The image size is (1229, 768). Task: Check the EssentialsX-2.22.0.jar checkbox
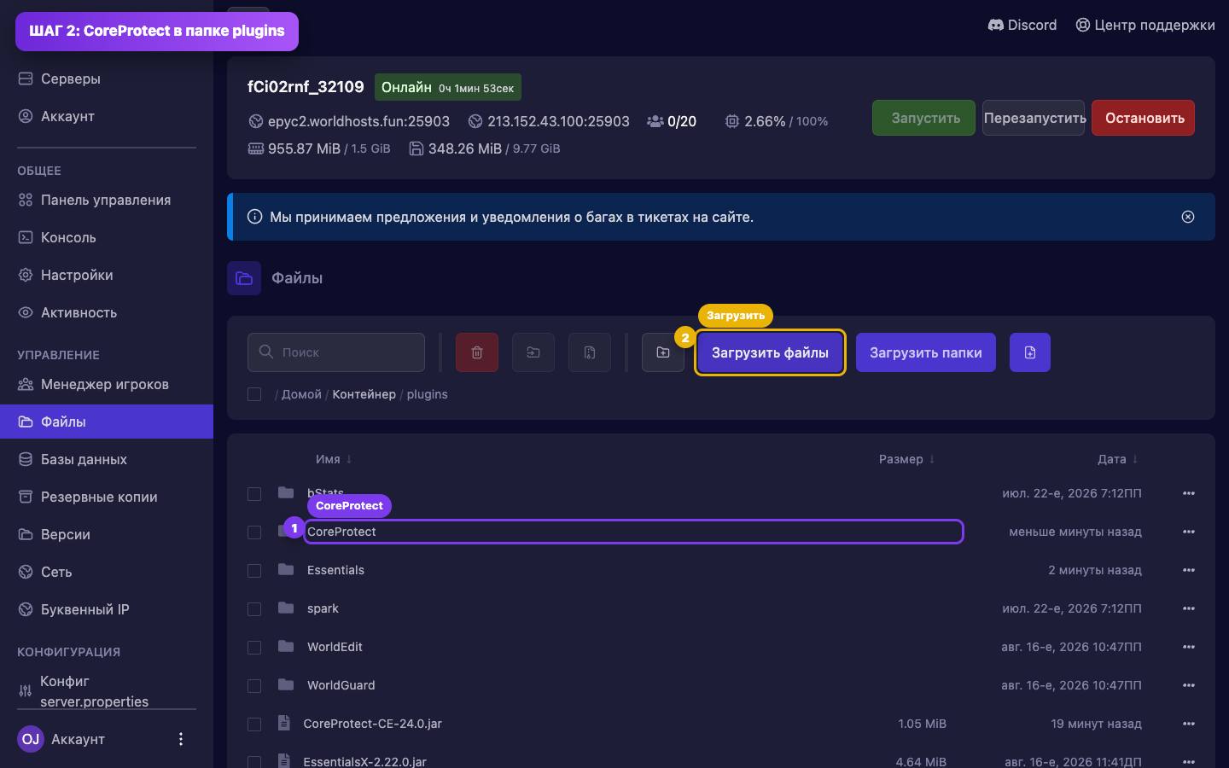point(254,761)
